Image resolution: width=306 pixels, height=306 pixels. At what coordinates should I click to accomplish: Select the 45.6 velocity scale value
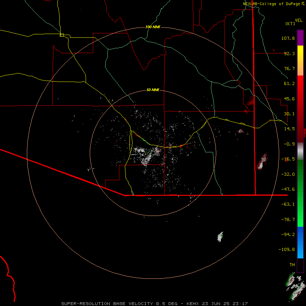(289, 99)
